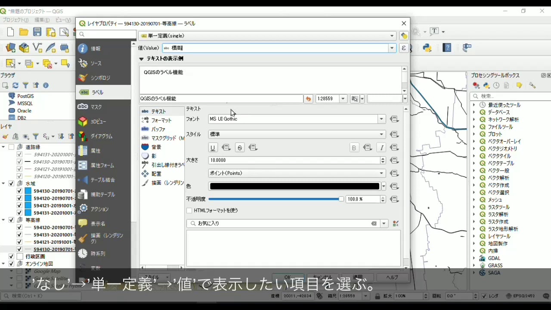
Task: Click the preview background color swatch
Action: 384,99
